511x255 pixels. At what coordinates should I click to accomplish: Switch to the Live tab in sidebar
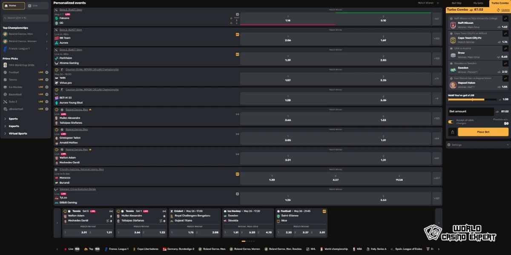37,6
